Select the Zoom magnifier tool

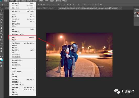point(1,51)
